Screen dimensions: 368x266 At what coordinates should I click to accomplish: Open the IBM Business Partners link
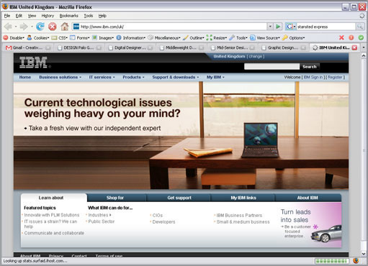tap(239, 215)
